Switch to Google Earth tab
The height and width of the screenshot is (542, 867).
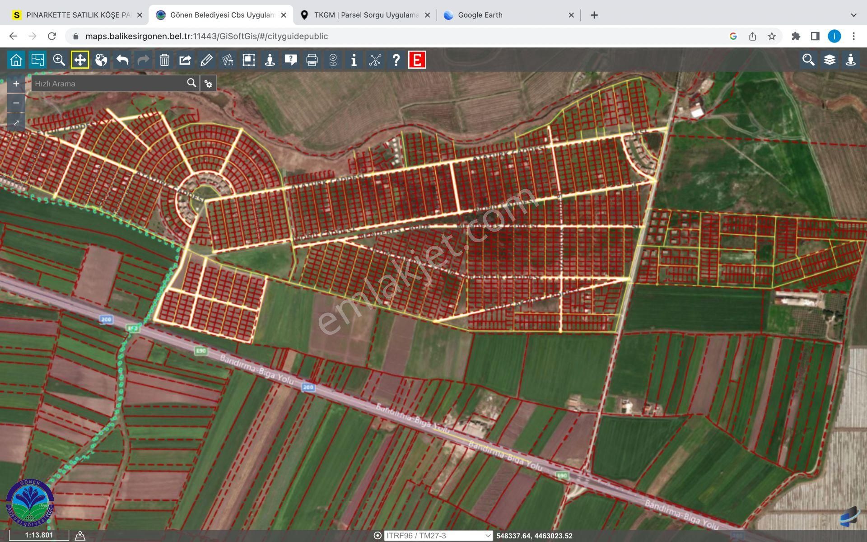click(508, 15)
